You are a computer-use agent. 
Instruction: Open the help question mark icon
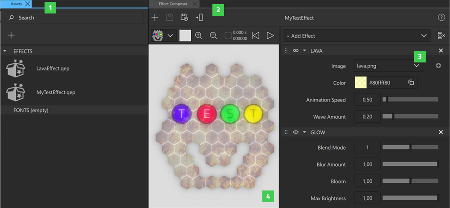click(x=441, y=18)
